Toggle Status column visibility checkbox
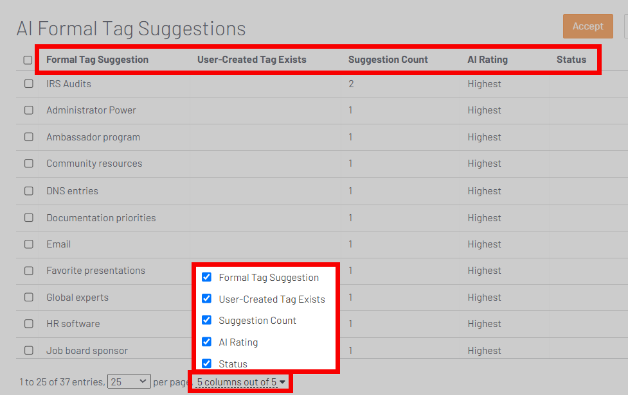The image size is (628, 395). point(206,364)
